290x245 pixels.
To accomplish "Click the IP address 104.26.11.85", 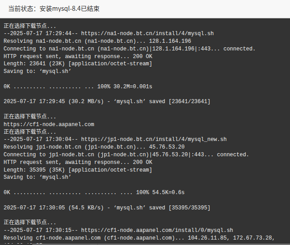I will click(x=207, y=238).
